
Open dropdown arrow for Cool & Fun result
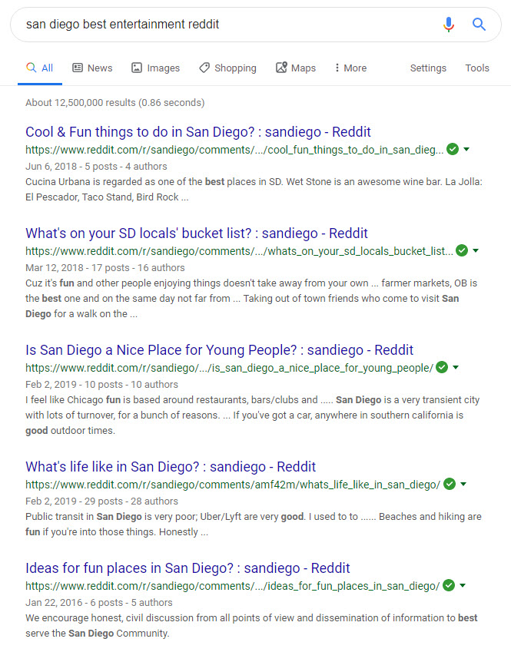pos(466,149)
